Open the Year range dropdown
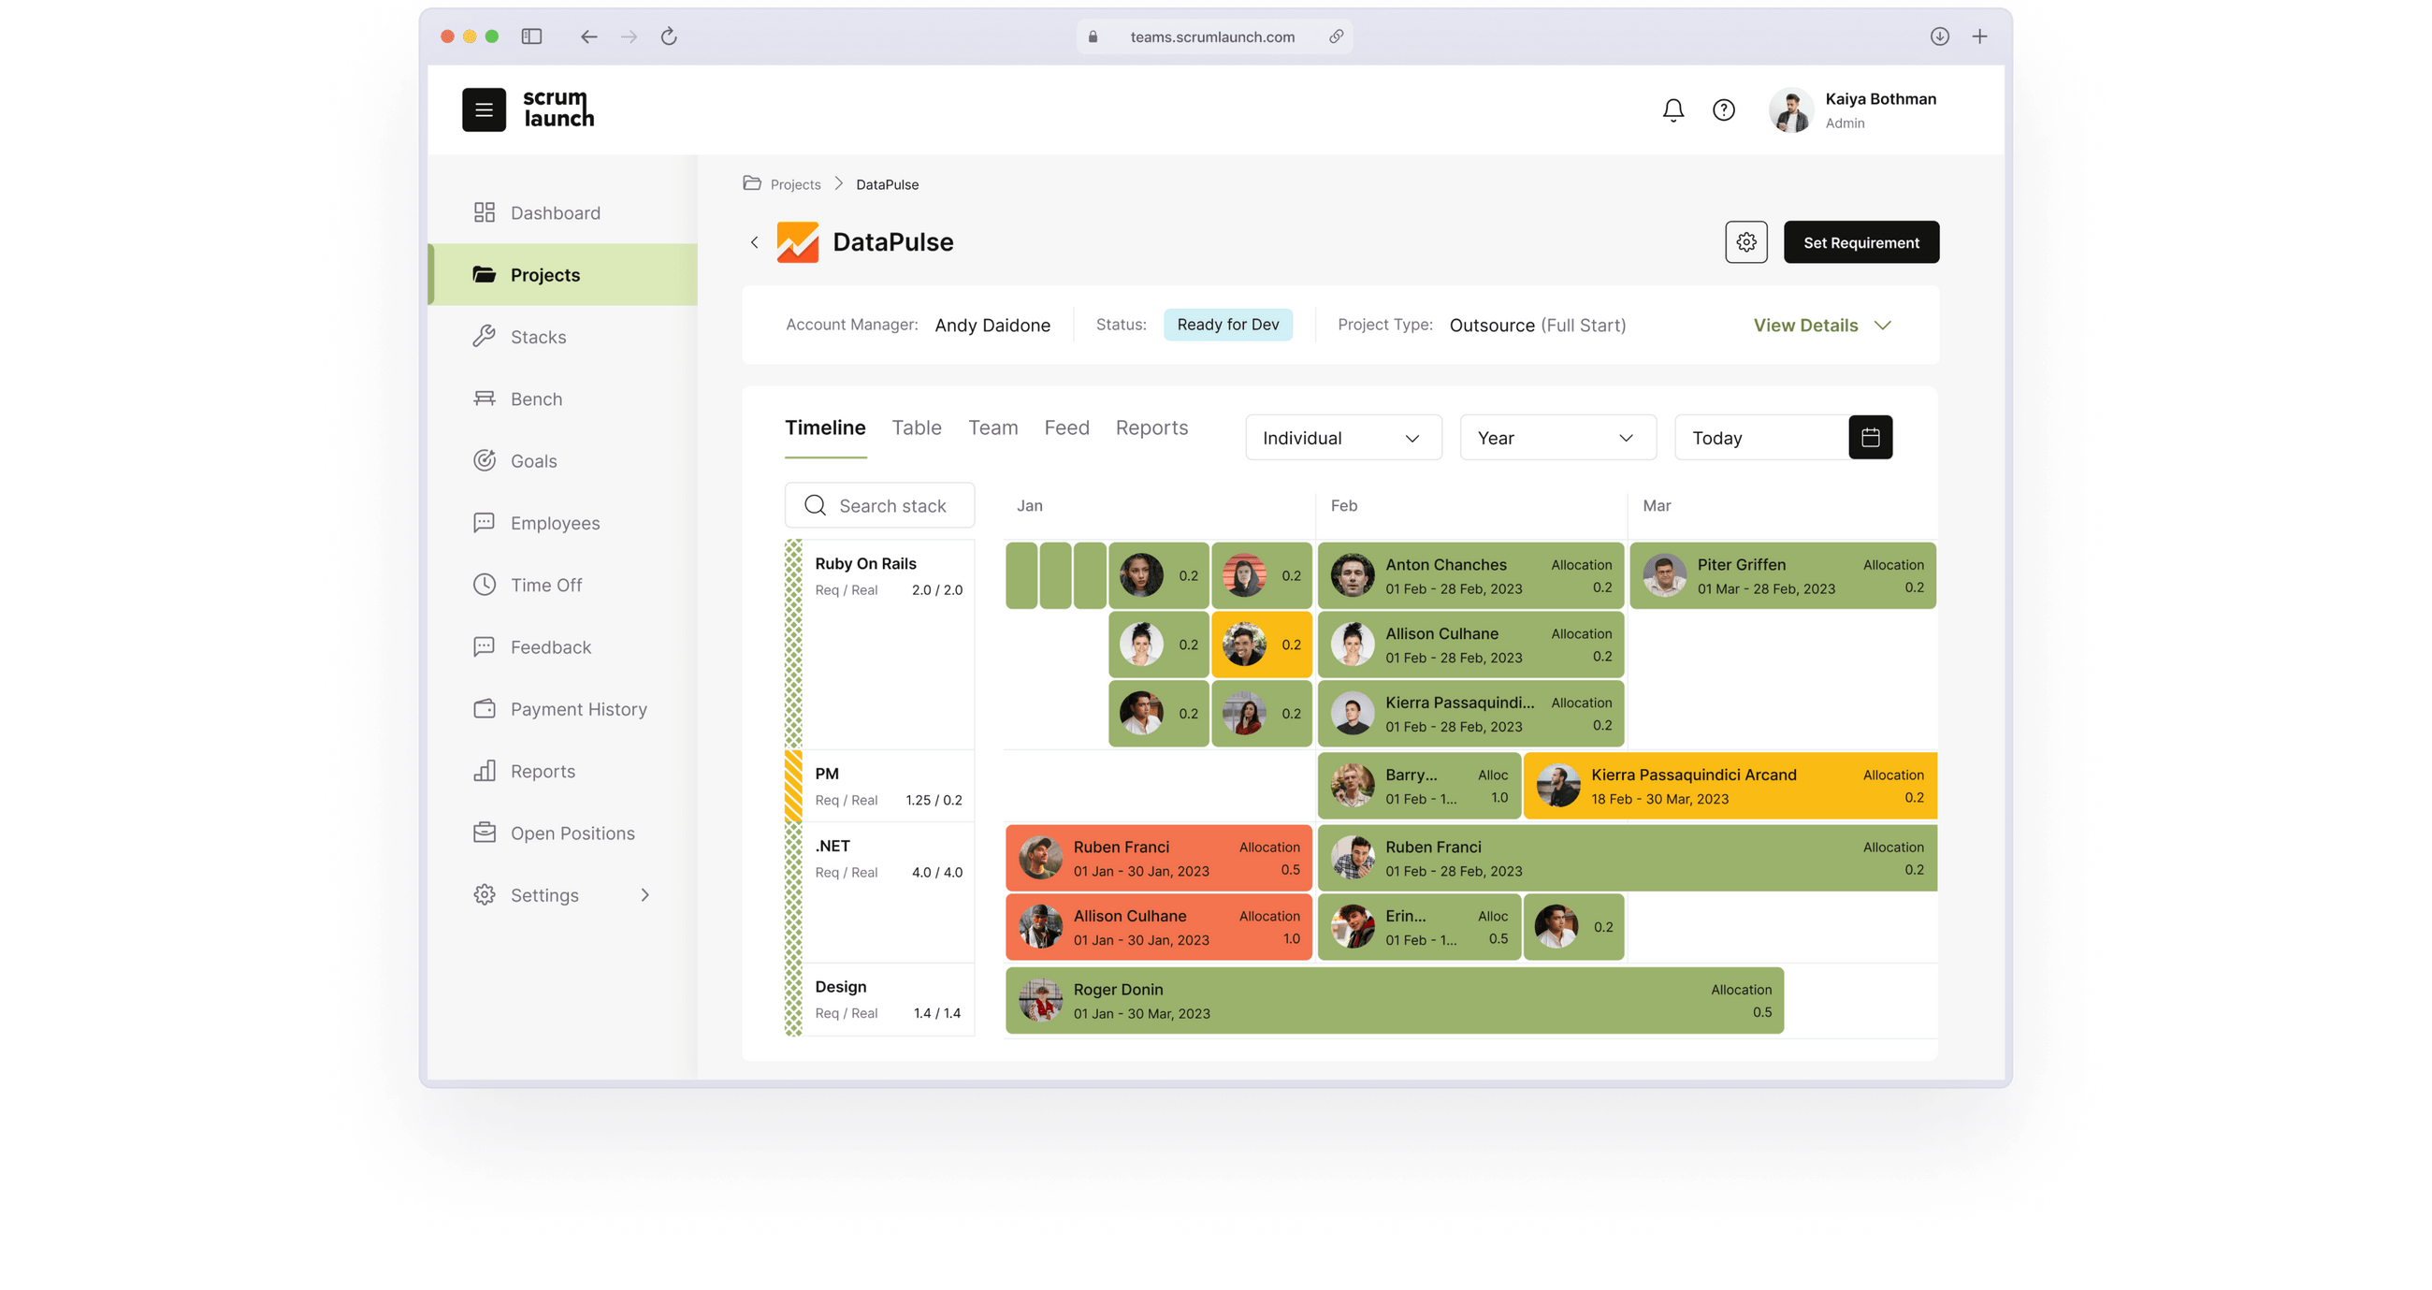 click(x=1556, y=437)
